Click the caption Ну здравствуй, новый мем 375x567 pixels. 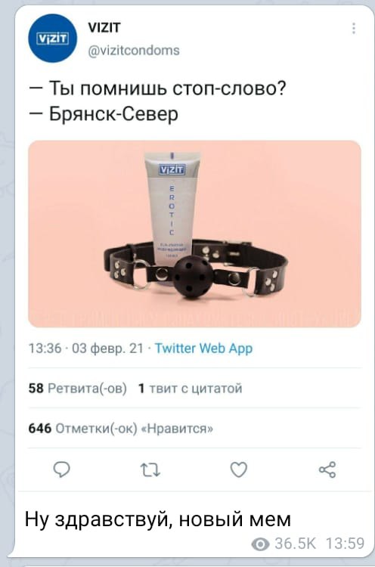158,519
